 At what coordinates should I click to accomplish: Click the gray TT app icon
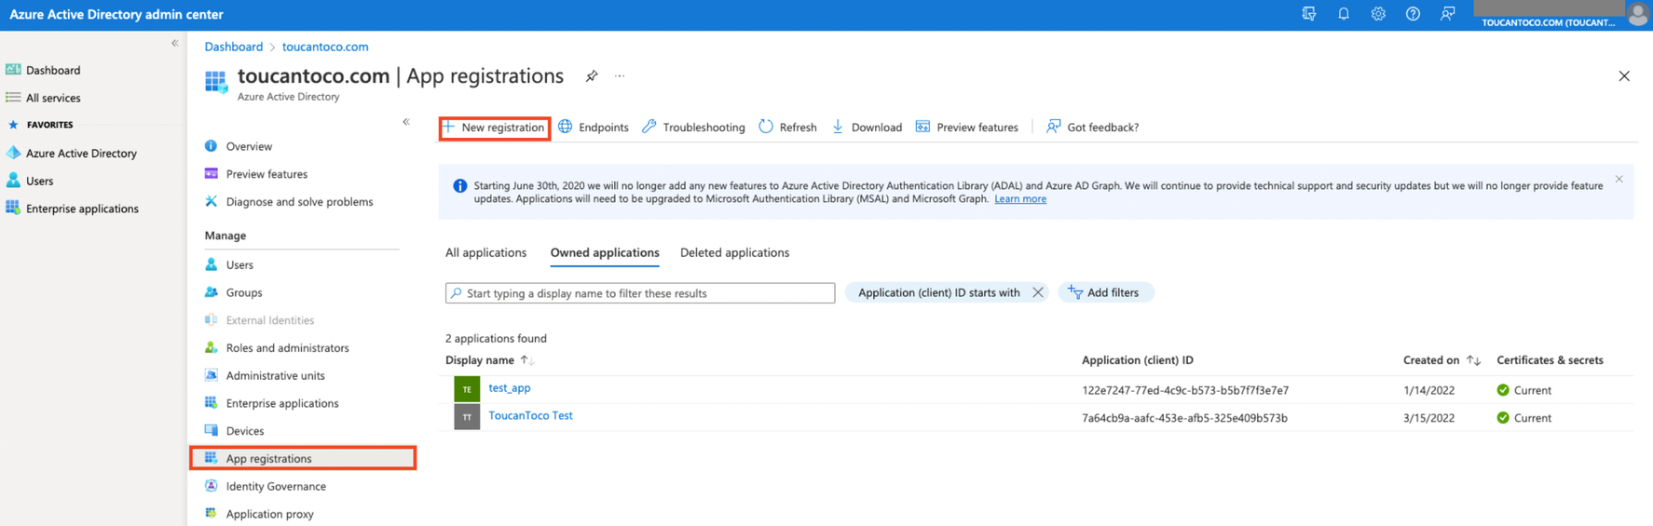467,417
